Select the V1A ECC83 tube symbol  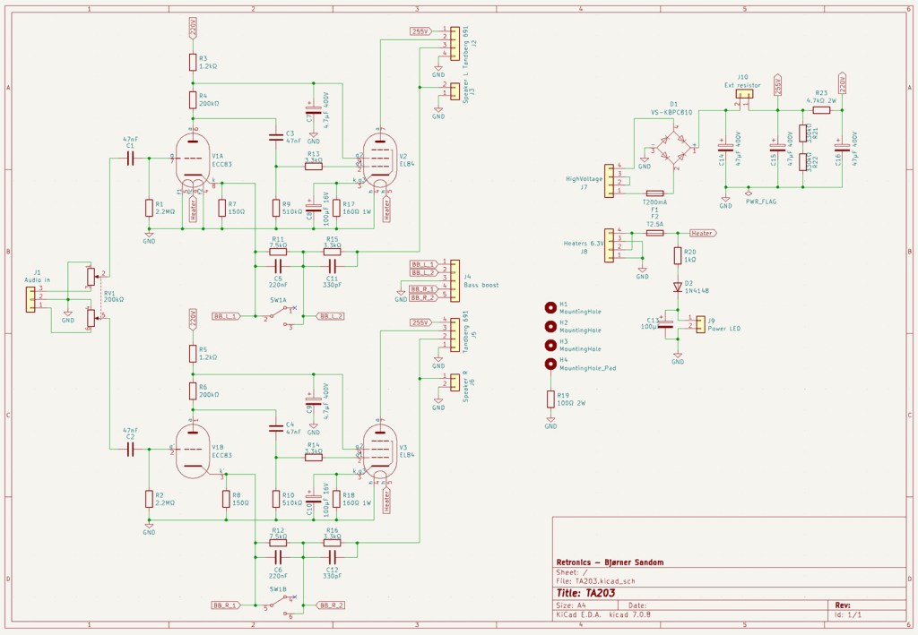pyautogui.click(x=193, y=161)
